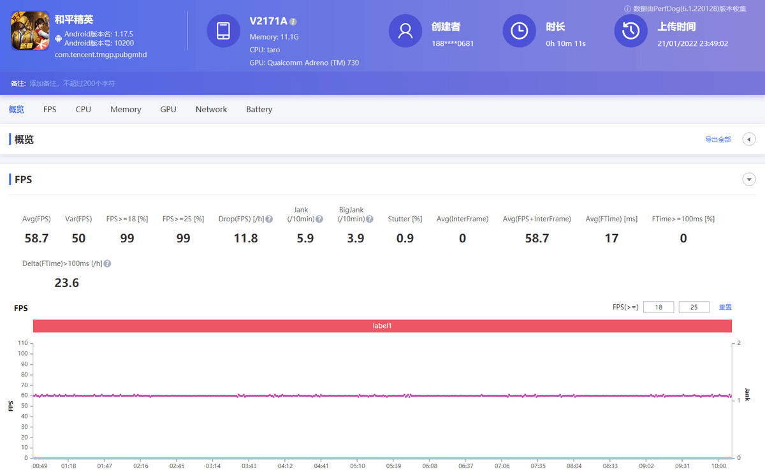Click the 和平精英 game app icon

30,31
